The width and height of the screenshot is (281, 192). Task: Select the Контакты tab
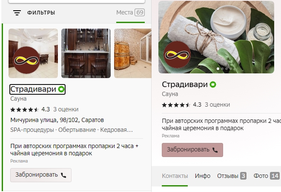[x=175, y=176]
